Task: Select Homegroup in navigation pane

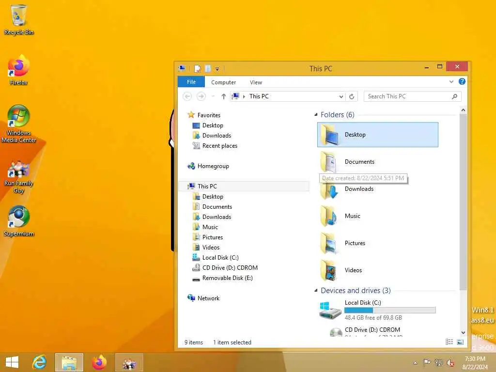Action: (x=208, y=166)
